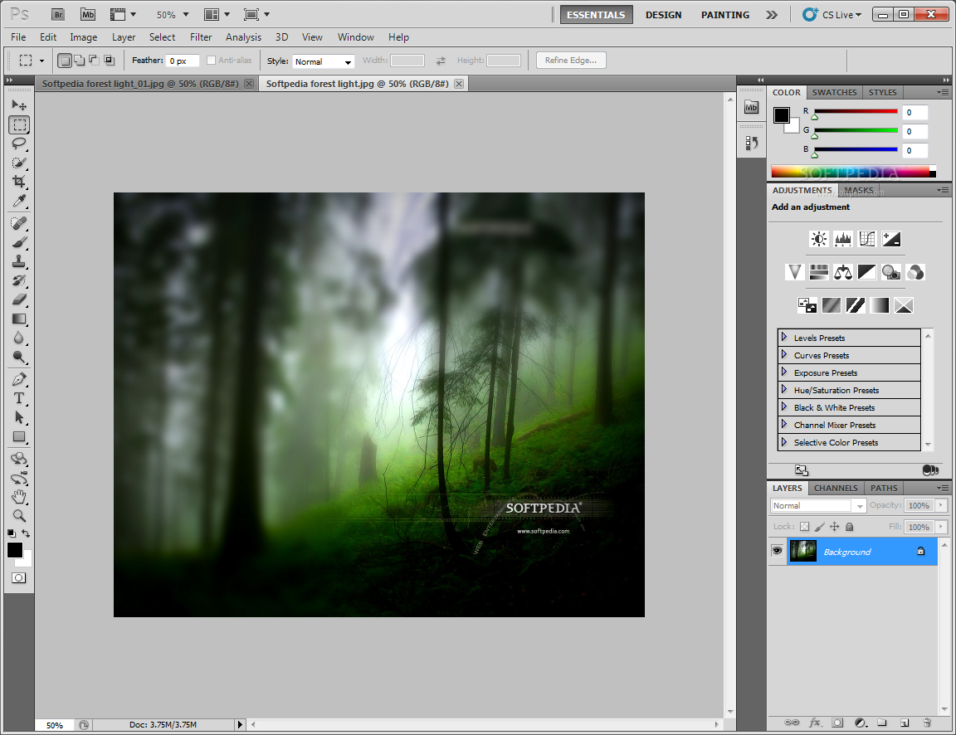
Task: Click the foreground color swatch in the Color panel
Action: (x=782, y=115)
